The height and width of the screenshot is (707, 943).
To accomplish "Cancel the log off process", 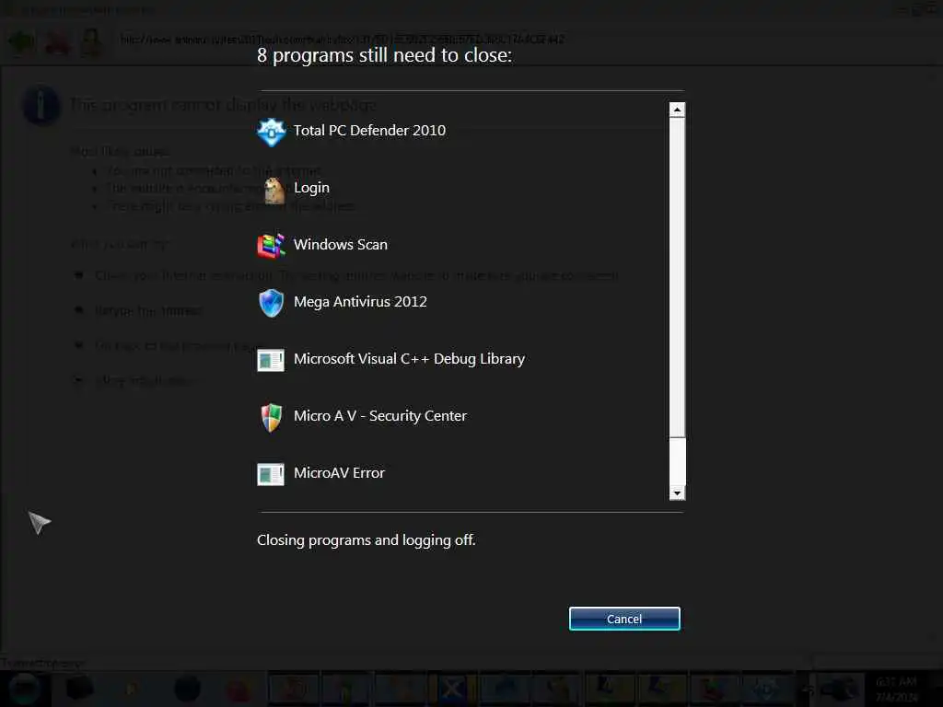I will coord(624,619).
